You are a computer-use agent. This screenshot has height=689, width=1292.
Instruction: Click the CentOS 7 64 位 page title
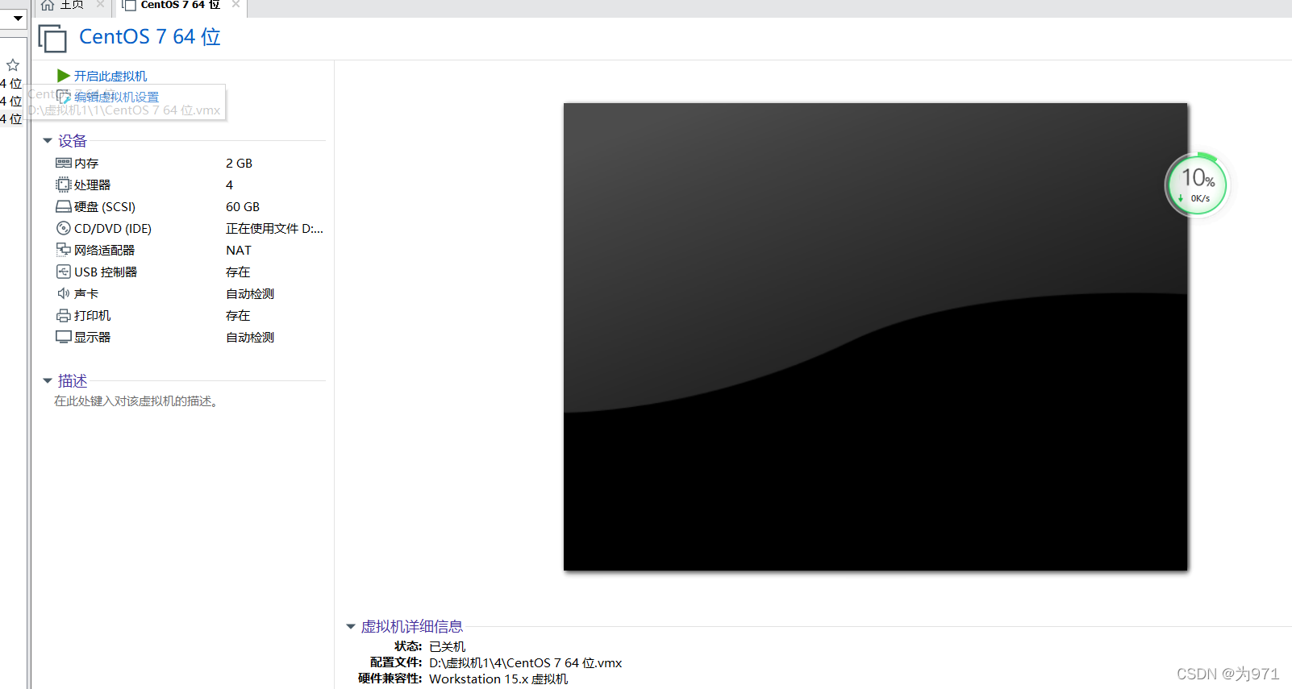(x=150, y=37)
